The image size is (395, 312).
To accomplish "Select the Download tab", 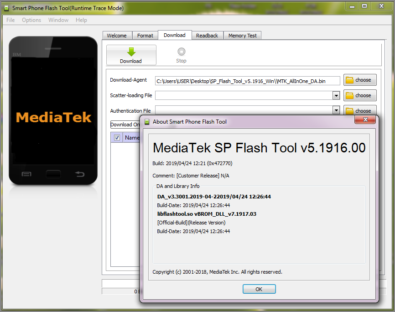I will 175,35.
